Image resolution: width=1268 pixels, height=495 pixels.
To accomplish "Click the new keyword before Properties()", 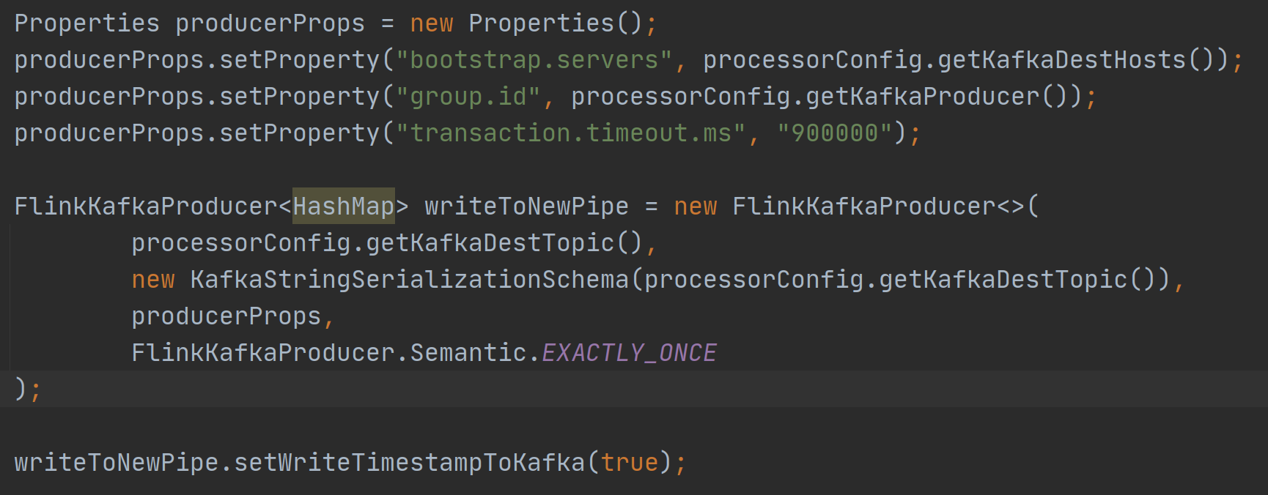I will (x=431, y=23).
